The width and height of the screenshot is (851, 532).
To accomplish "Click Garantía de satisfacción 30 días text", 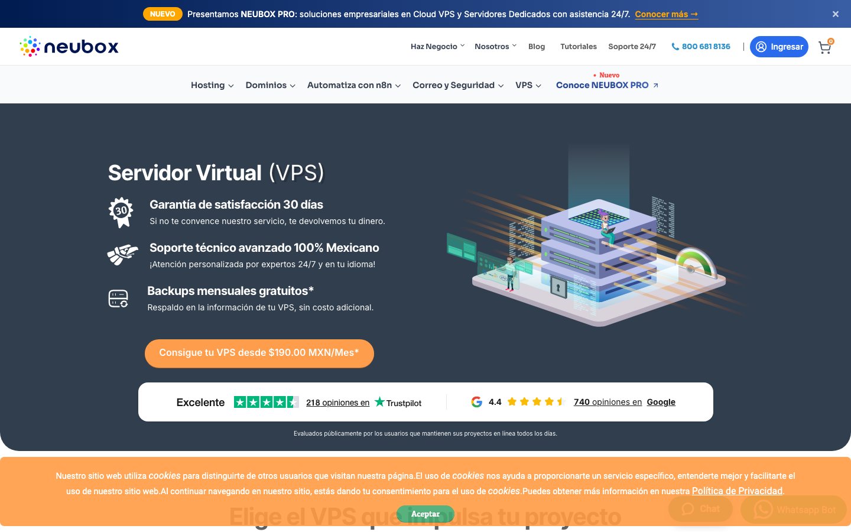I will (x=236, y=205).
